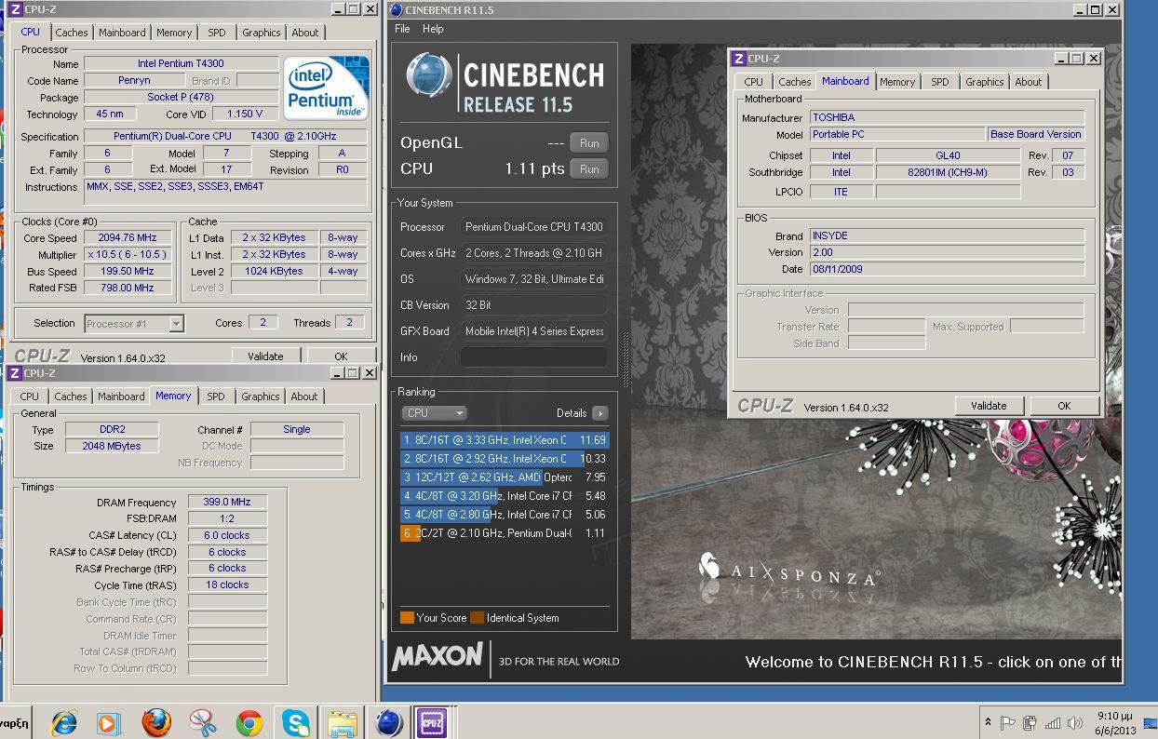1158x739 pixels.
Task: Select the 4C/8T @ 3.20 GHz ranking row
Action: point(504,495)
